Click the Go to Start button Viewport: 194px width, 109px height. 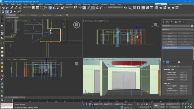click(x=139, y=104)
